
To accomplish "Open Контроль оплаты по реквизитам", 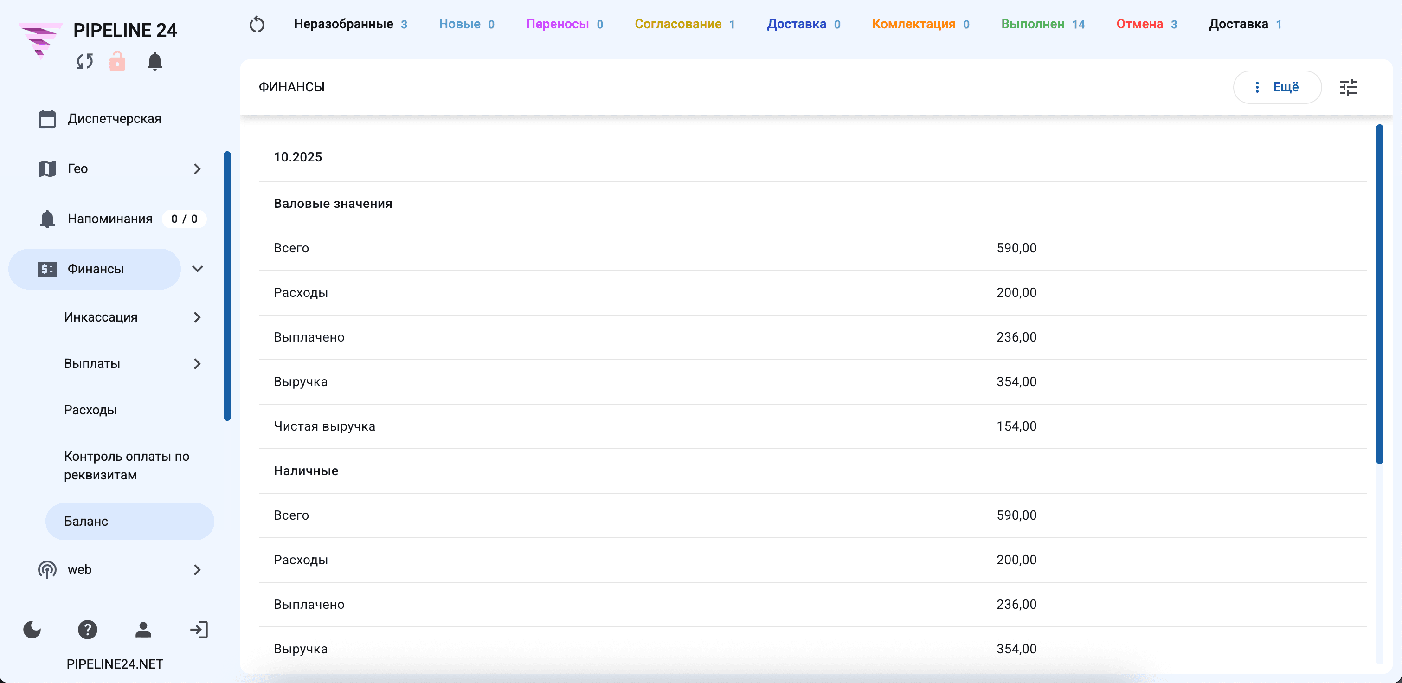I will point(127,465).
